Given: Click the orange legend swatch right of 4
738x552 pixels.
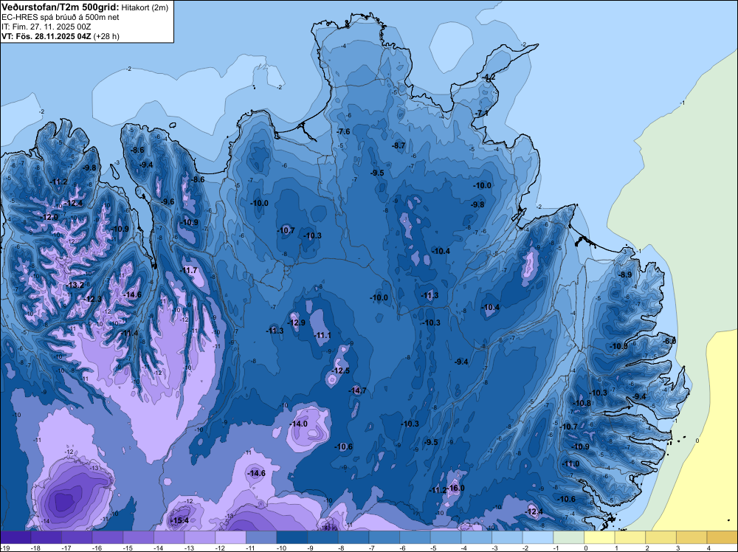Looking at the screenshot, I should (723, 537).
